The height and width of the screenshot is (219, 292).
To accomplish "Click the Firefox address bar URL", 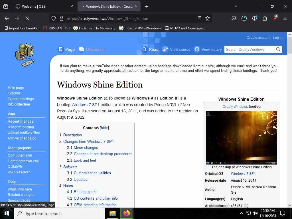I will point(108,19).
